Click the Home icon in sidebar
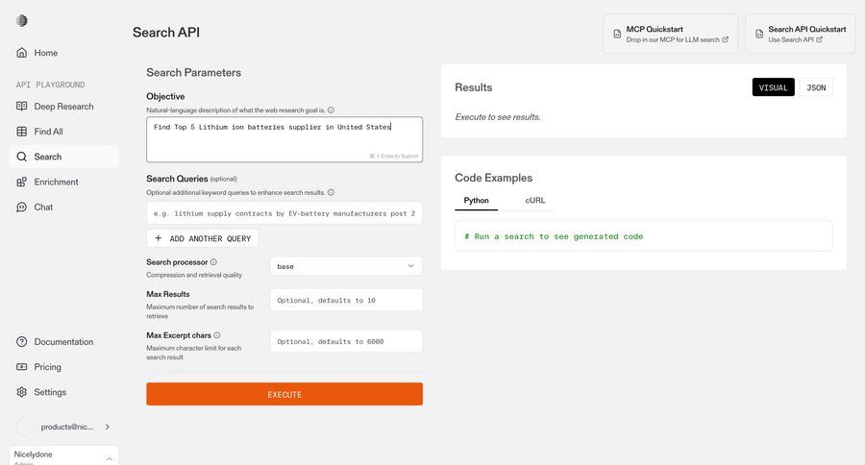The height and width of the screenshot is (465, 865). (x=22, y=53)
